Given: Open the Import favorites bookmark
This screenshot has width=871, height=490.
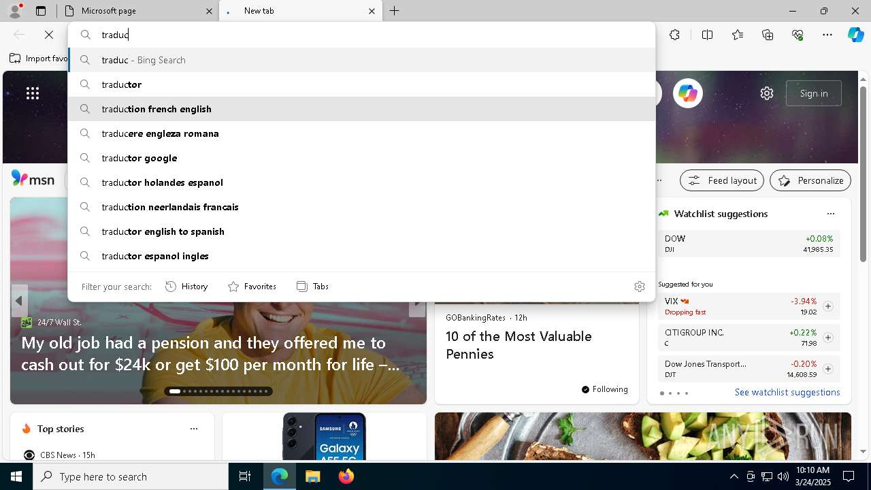Looking at the screenshot, I should [x=39, y=59].
